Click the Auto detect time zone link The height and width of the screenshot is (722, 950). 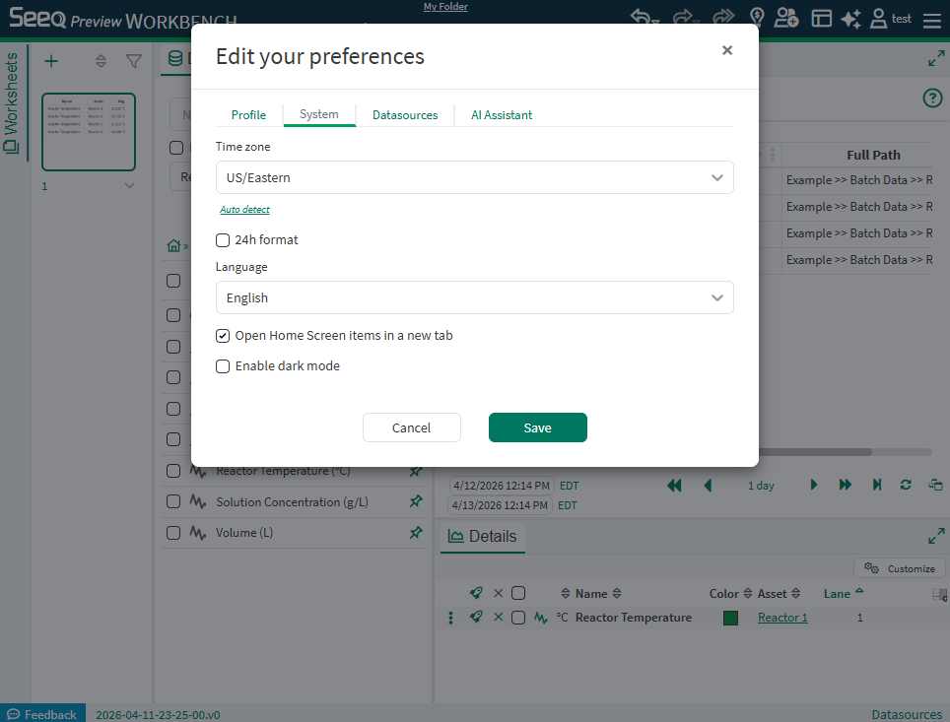pos(244,210)
